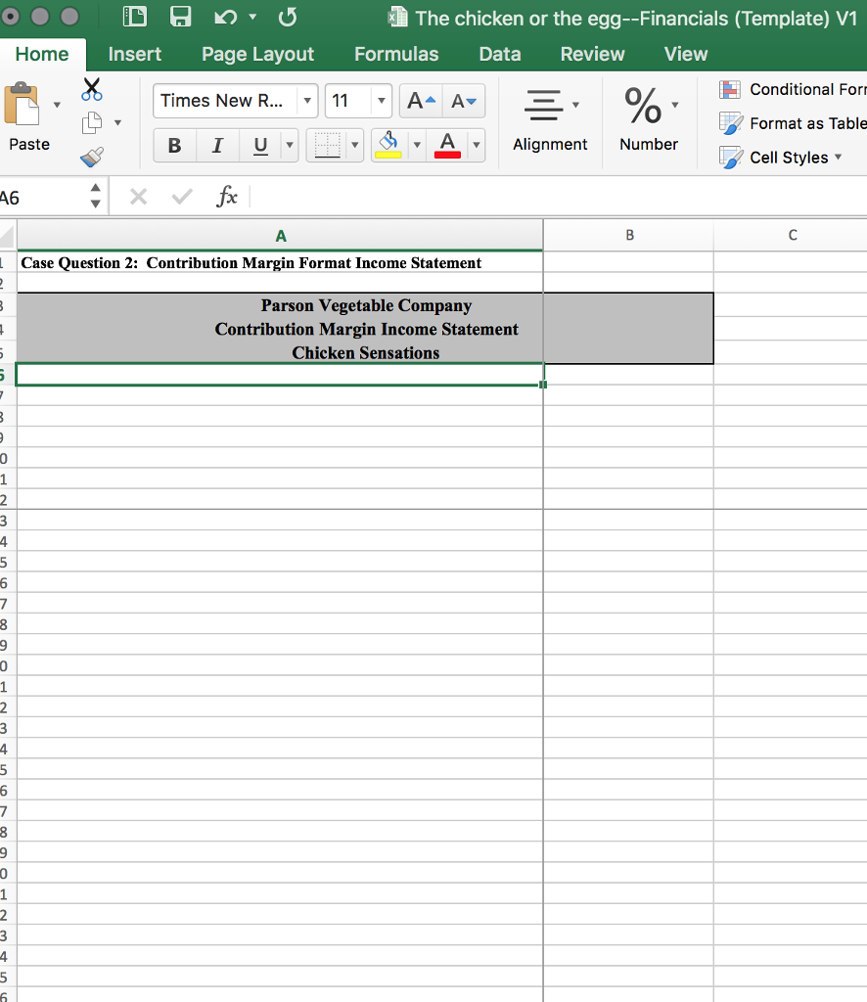Image resolution: width=867 pixels, height=1002 pixels.
Task: Switch to the Insert tab
Action: tap(135, 55)
